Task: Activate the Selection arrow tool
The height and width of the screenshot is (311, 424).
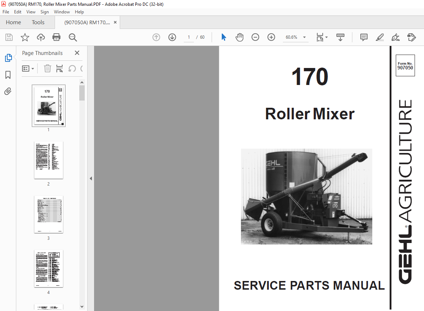Action: click(223, 37)
